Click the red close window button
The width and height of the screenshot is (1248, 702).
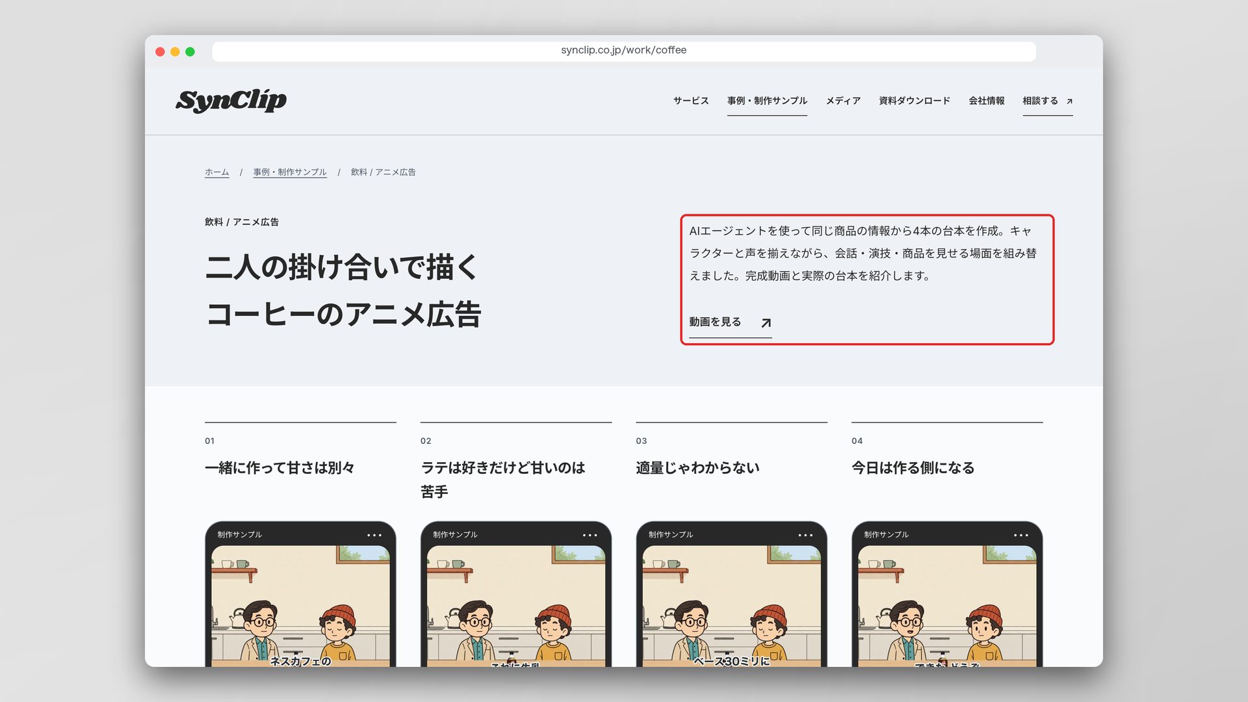(x=160, y=51)
